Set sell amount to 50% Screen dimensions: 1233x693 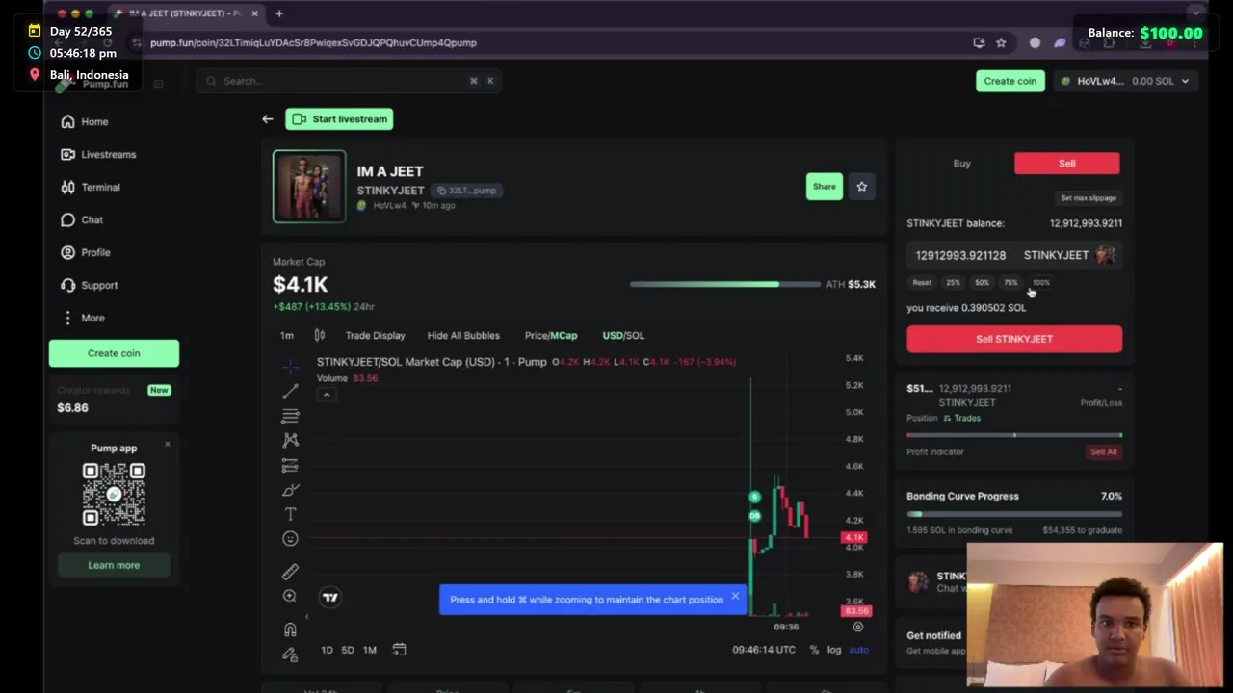coord(982,283)
